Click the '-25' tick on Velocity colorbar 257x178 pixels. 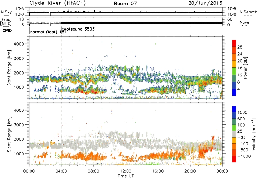[241, 138]
